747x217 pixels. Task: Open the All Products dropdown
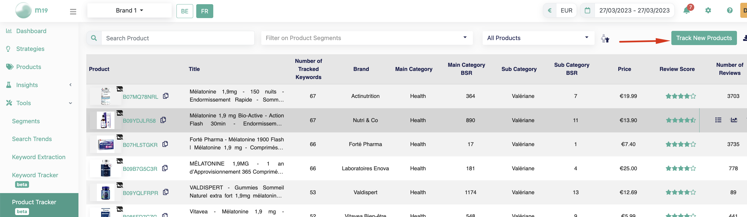(538, 38)
